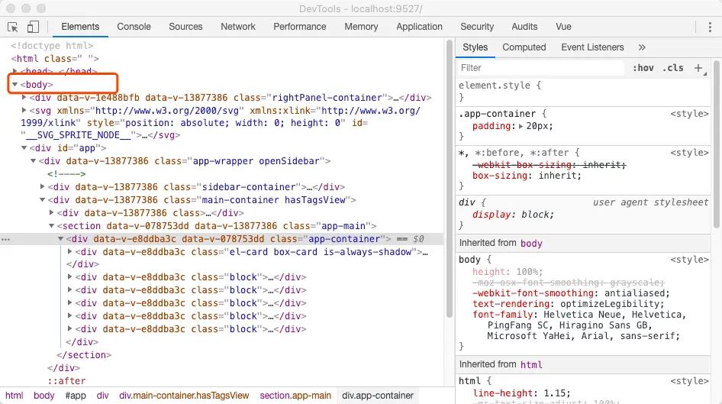
Task: Collapse the section app-main node
Action: 52,226
